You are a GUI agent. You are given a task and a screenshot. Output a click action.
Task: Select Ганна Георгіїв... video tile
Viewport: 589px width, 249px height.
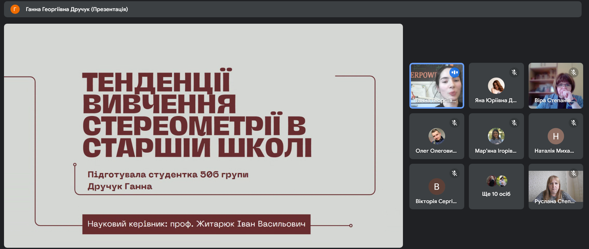[x=437, y=86]
